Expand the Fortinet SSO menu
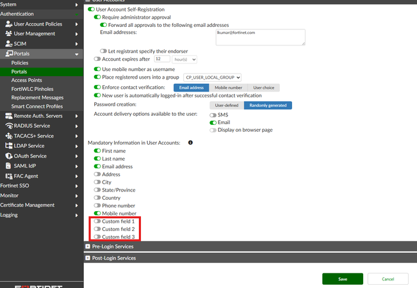417x288 pixels. (x=77, y=186)
